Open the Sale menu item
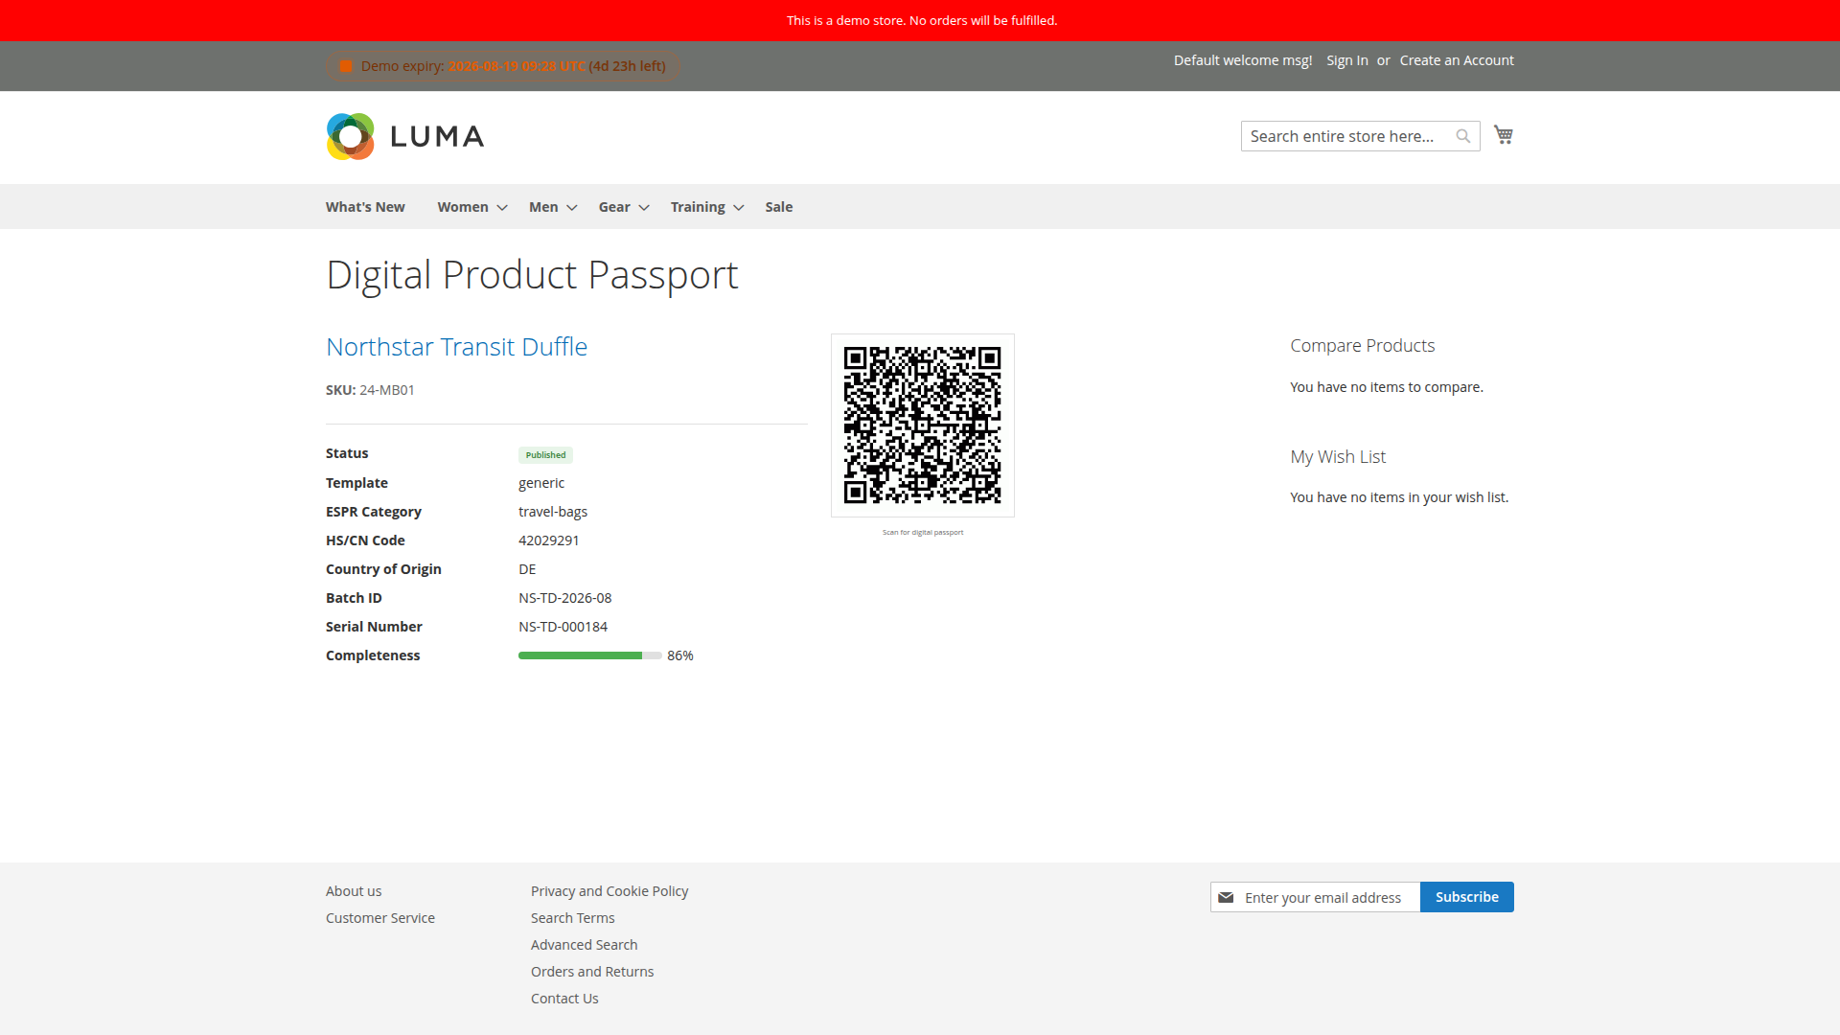Viewport: 1840px width, 1035px height. (x=779, y=207)
